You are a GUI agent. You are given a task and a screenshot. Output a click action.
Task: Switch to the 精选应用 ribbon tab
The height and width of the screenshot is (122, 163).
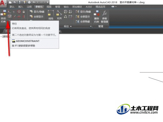[100, 7]
